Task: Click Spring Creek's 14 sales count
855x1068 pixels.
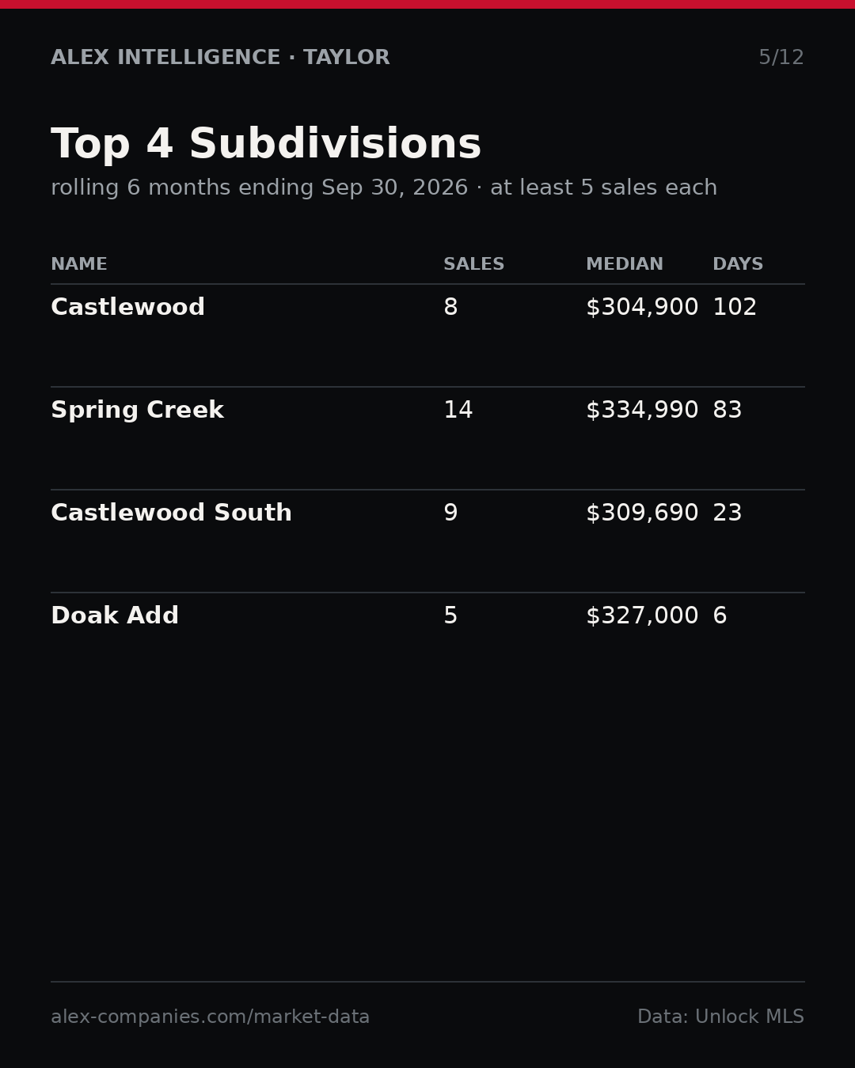Action: click(458, 411)
